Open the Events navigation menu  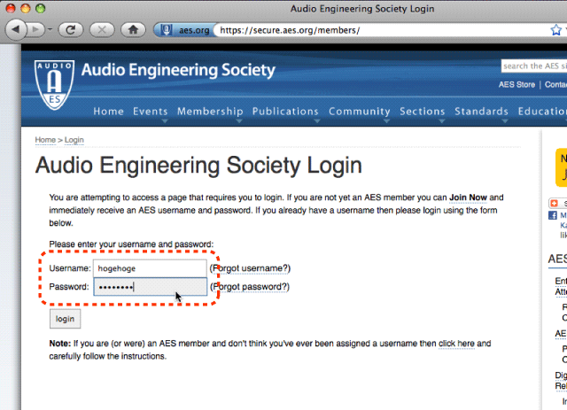[x=151, y=112]
